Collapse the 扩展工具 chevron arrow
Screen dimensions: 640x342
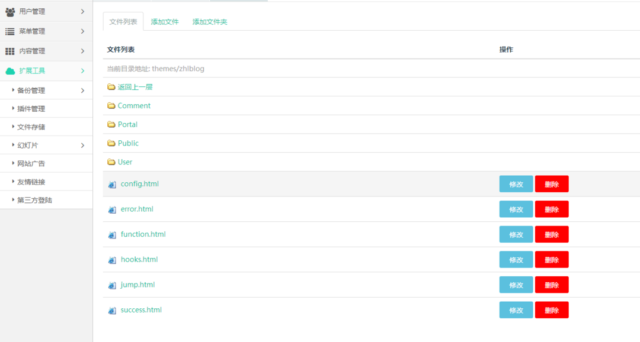point(82,71)
